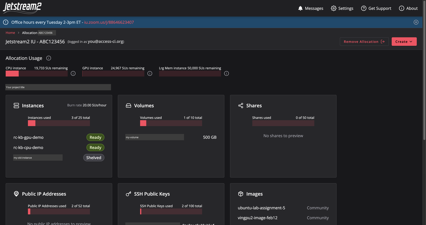Click Ready badge for rc-kb-gpu-demo
Image resolution: width=426 pixels, height=225 pixels.
click(x=95, y=137)
